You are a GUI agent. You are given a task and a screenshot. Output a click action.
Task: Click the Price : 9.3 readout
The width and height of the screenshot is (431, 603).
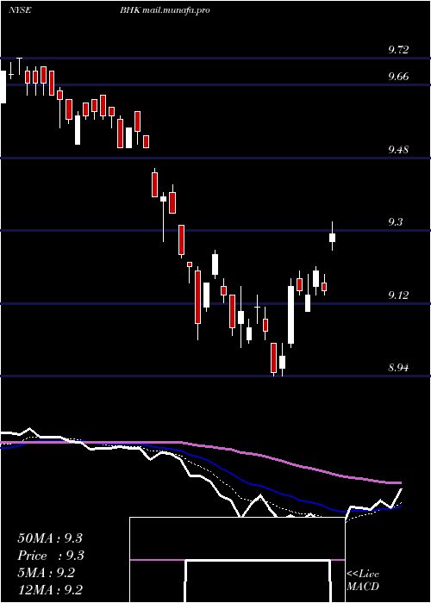(51, 556)
